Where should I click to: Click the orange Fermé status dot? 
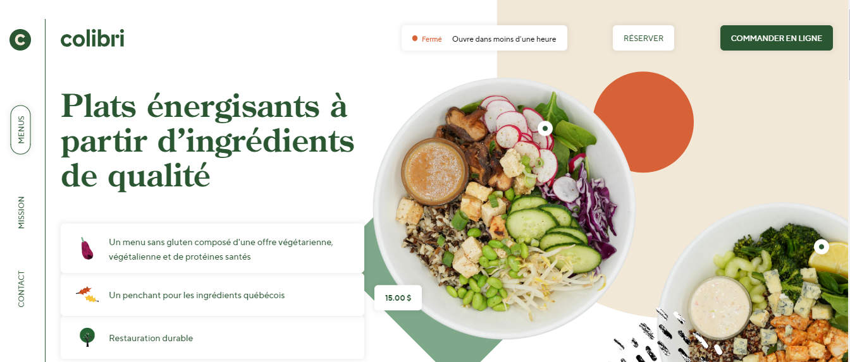click(415, 39)
